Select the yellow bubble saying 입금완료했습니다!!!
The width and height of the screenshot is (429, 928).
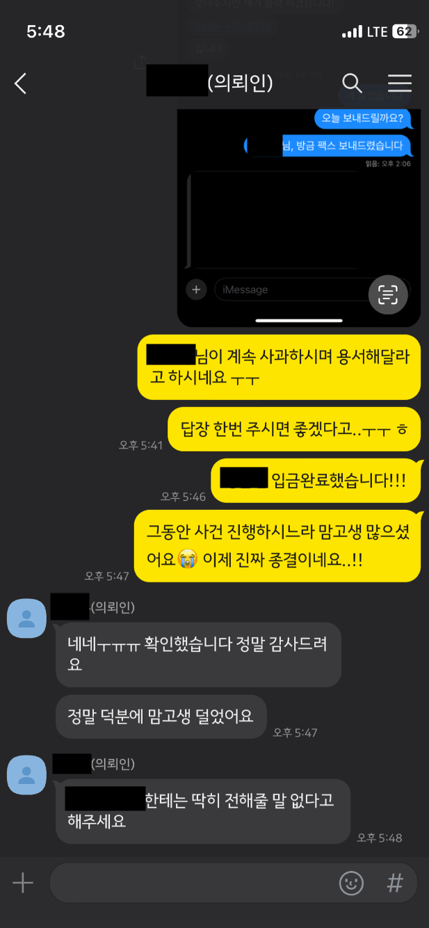(x=316, y=480)
